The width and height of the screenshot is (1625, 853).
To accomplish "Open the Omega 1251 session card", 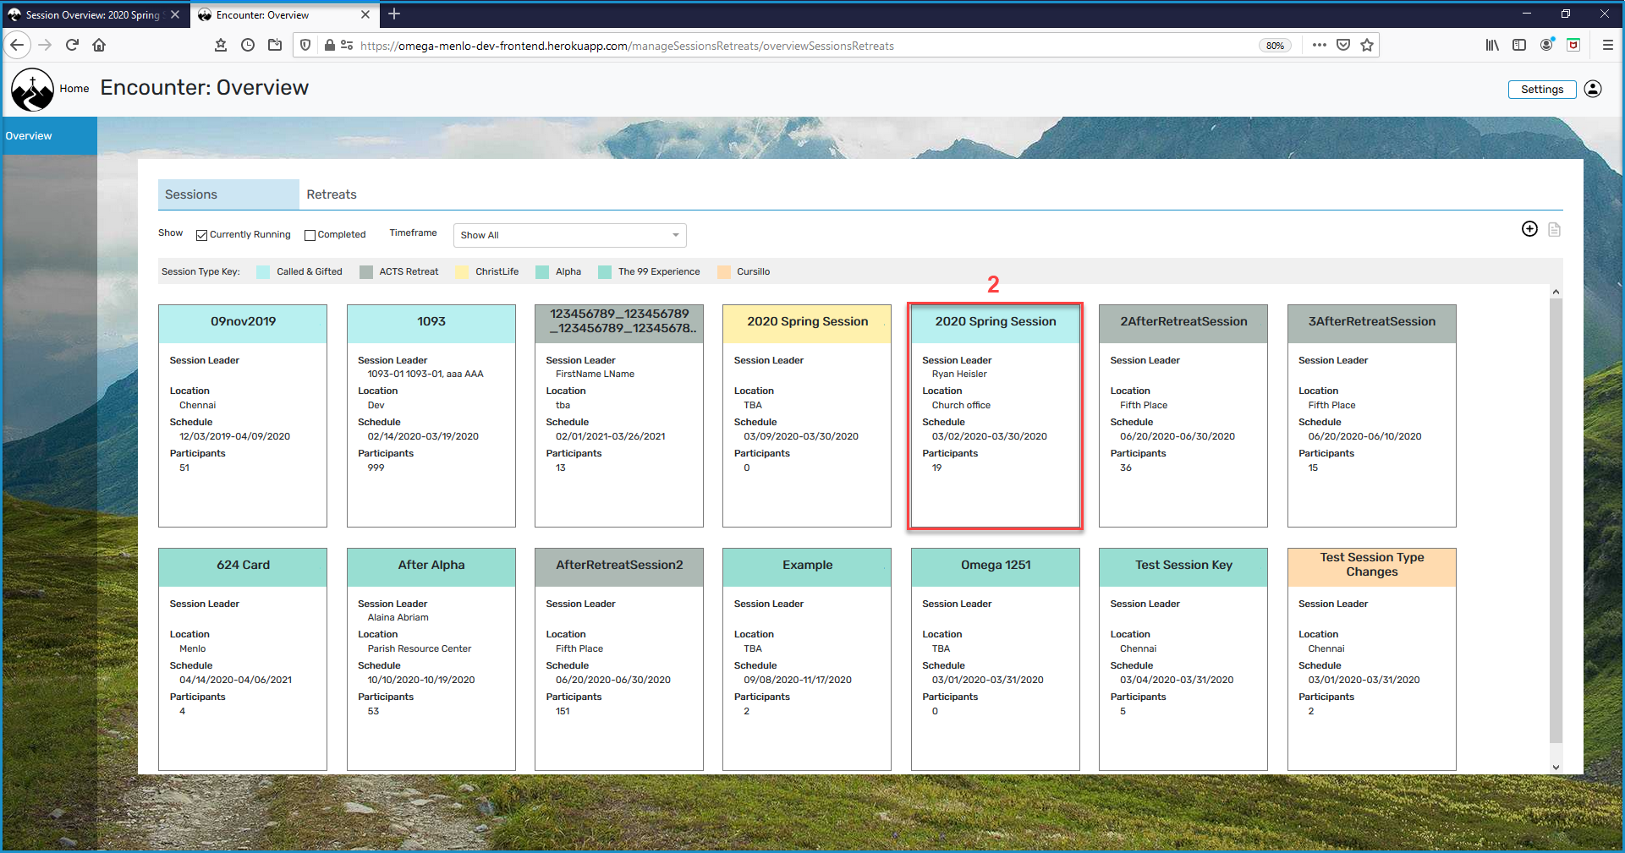I will pyautogui.click(x=996, y=659).
